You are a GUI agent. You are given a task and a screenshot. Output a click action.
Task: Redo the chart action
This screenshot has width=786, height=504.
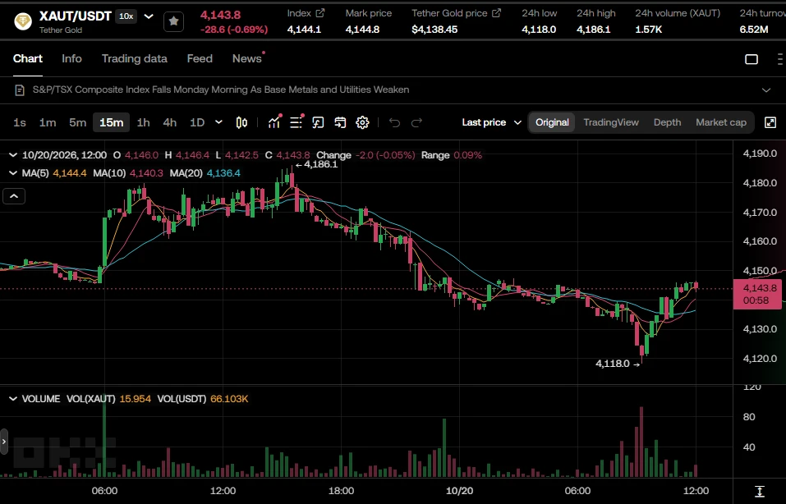tap(416, 122)
